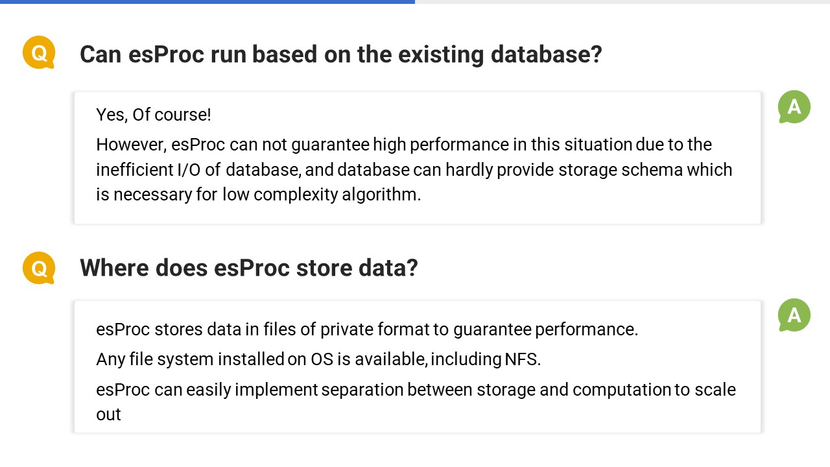Click the green A icon beside the storage answer

pyautogui.click(x=794, y=315)
